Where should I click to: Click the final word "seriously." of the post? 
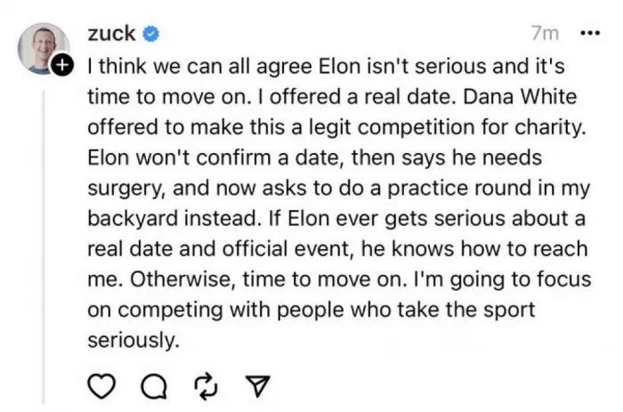click(x=133, y=339)
